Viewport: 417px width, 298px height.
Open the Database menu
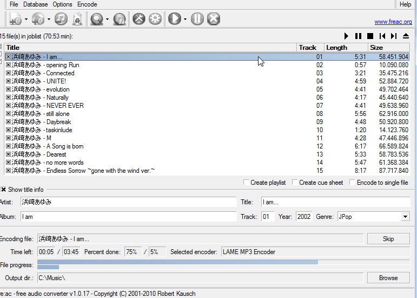tap(35, 4)
